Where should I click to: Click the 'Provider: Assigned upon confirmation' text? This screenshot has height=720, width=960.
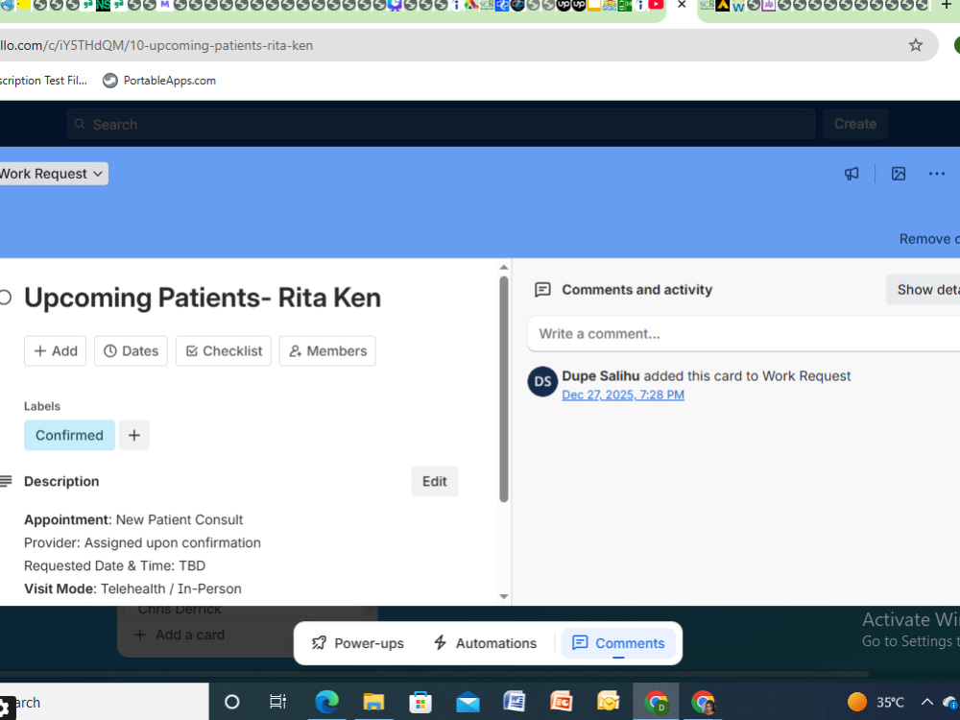(x=142, y=543)
